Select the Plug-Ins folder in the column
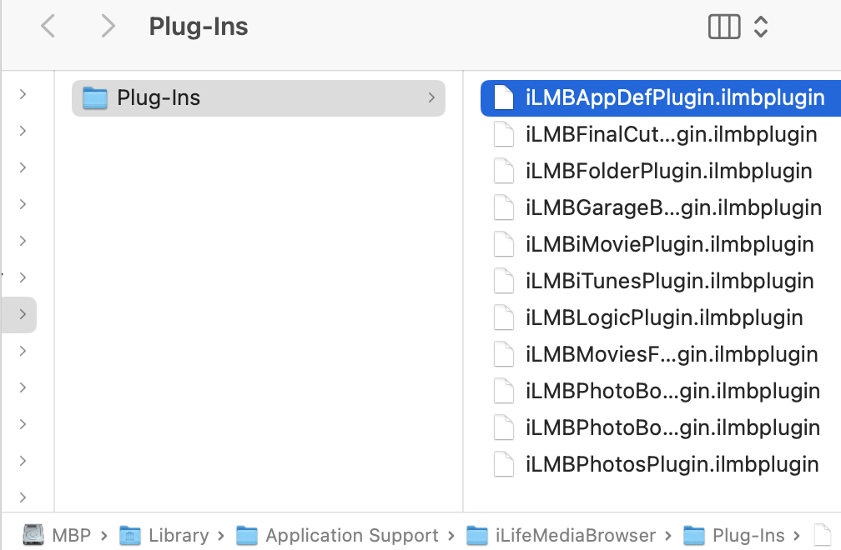841x550 pixels. pyautogui.click(x=259, y=98)
